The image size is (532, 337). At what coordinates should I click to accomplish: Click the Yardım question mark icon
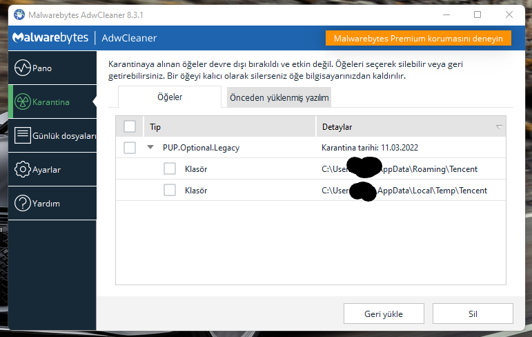pos(23,203)
